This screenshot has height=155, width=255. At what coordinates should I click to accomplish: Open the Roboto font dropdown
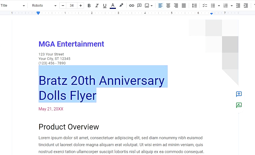coord(44,6)
